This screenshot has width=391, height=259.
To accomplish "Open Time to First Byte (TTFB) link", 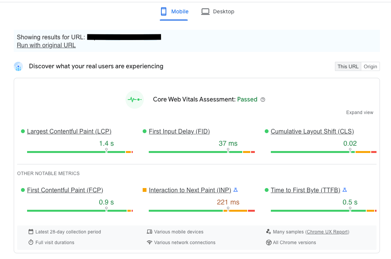I will point(306,190).
